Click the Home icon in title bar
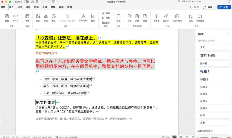The width and height of the screenshot is (232, 138). [32, 1]
